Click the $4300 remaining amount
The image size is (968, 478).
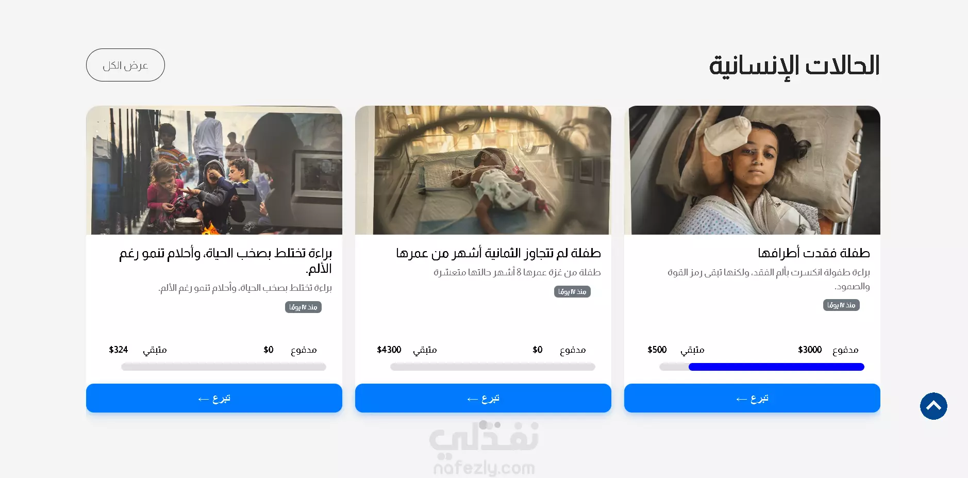(389, 350)
